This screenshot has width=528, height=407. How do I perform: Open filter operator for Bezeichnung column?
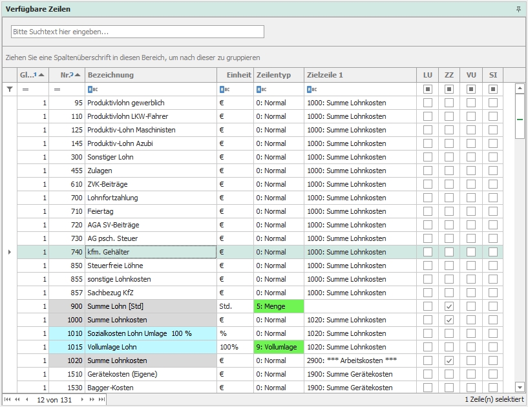coord(92,90)
